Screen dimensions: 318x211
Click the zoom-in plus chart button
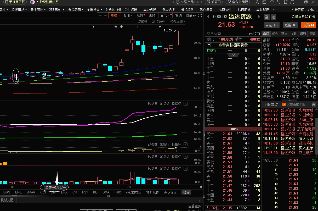(100, 15)
